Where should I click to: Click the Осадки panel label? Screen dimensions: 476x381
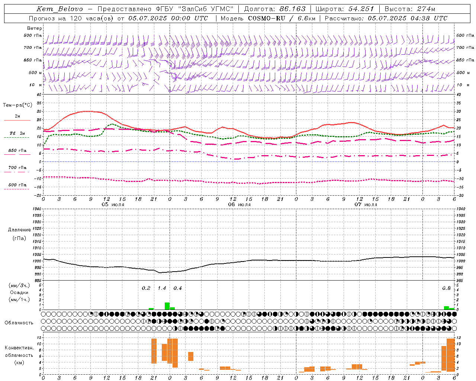[x=19, y=292]
